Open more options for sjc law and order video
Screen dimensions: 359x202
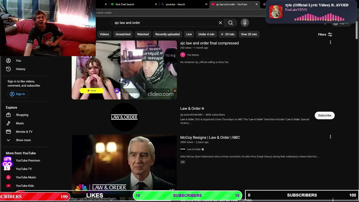(330, 42)
